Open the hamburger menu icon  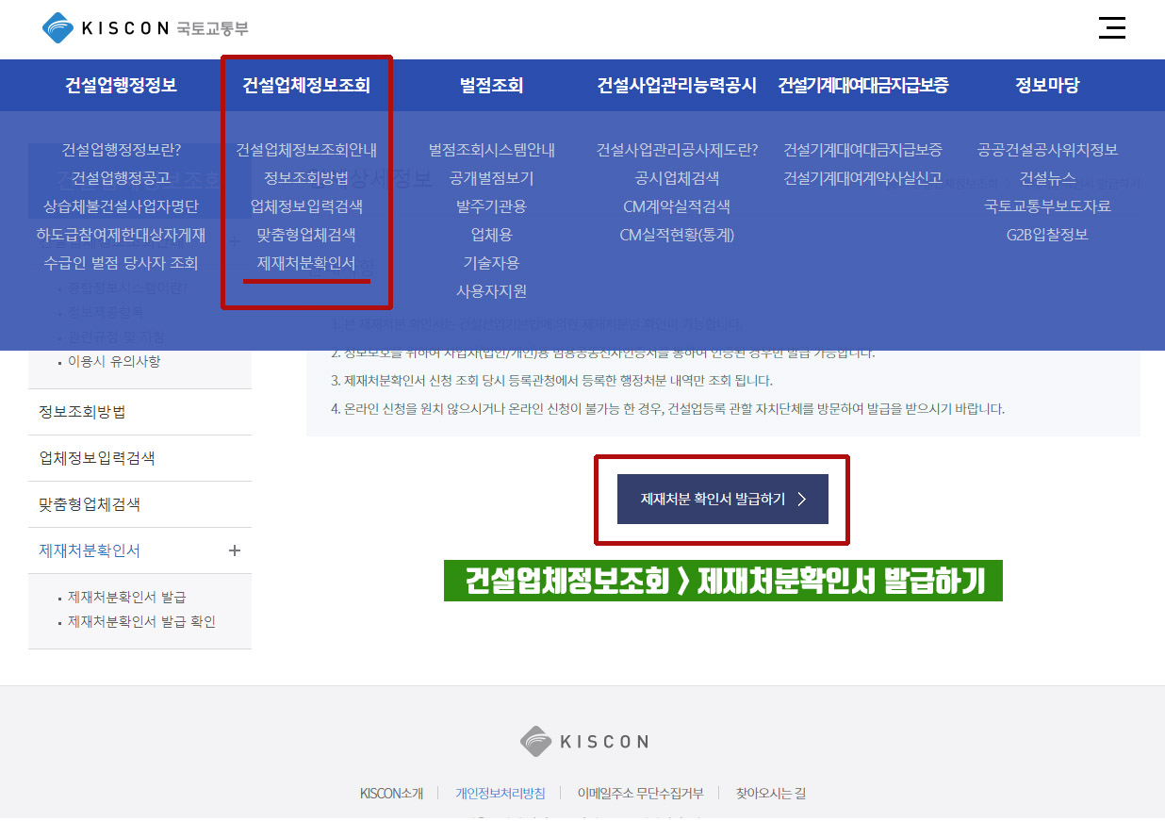coord(1112,27)
